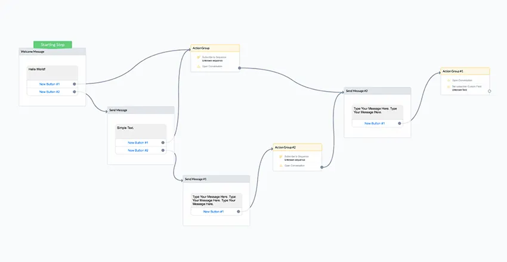Screen dimensions: 507x262
Task: Click output connector dot of Action Group #2
Action: (322, 167)
